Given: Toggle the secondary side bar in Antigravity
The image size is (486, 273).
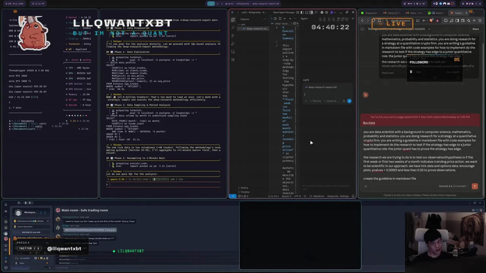Looking at the screenshot, I should point(311,12).
